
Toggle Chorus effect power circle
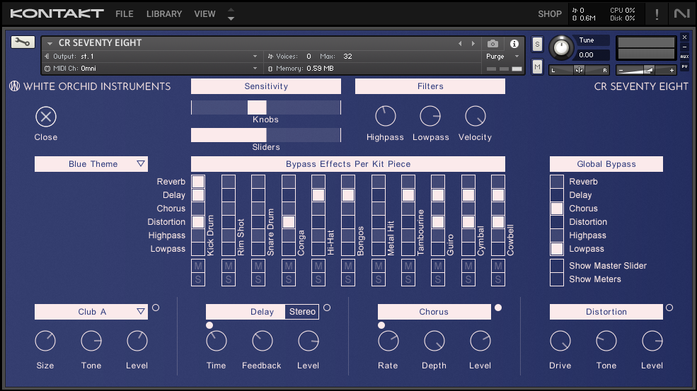498,308
